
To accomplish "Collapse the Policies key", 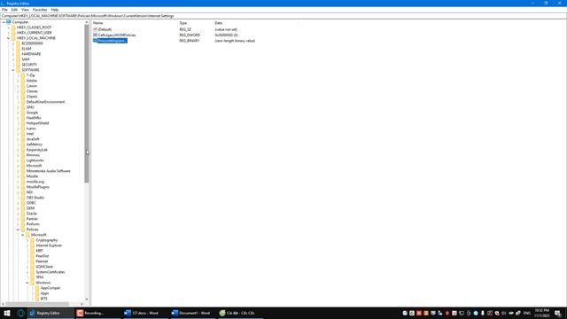I will click(x=18, y=230).
